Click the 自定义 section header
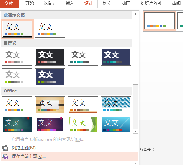183x165 pixels. point(67,43)
